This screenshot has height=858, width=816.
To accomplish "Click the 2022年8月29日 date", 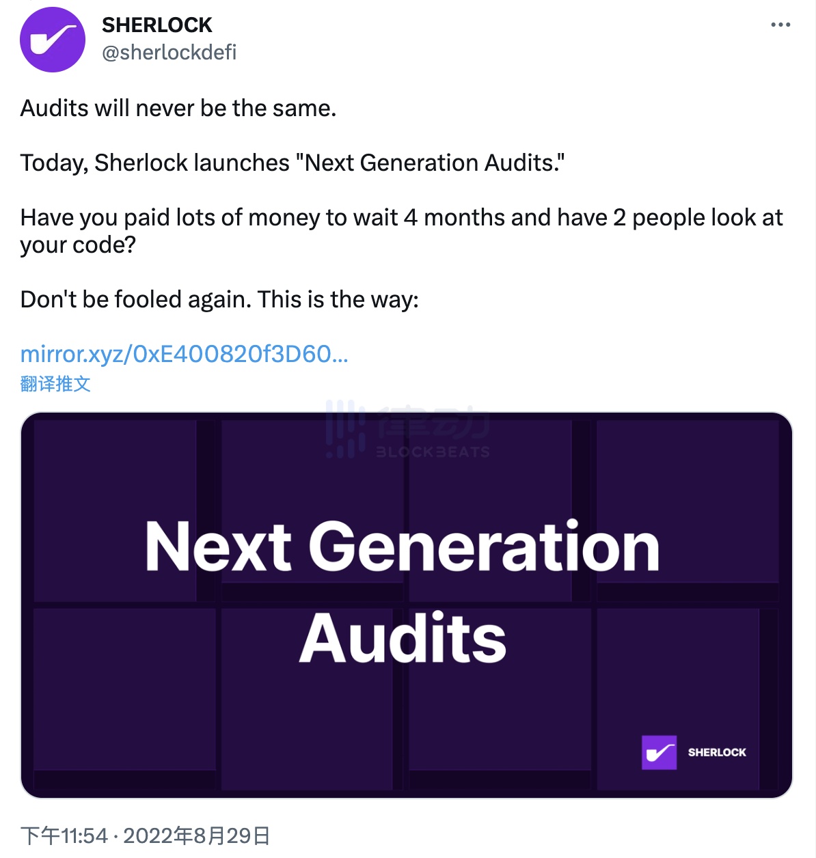I will pos(197,835).
